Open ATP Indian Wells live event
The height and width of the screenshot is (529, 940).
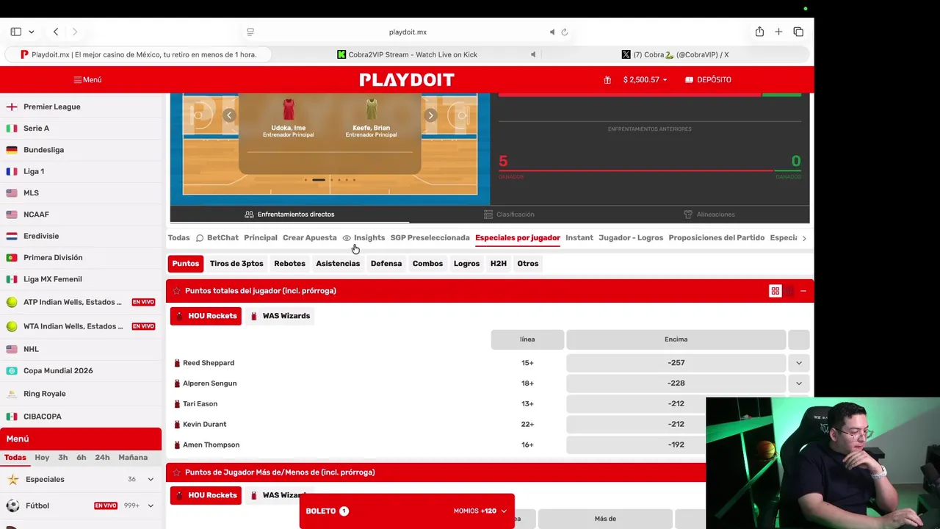pyautogui.click(x=81, y=302)
